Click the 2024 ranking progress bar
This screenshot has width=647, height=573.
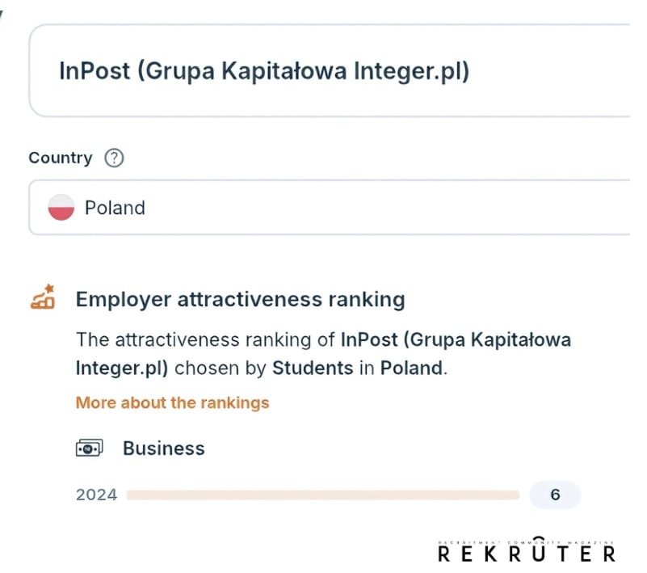(323, 495)
